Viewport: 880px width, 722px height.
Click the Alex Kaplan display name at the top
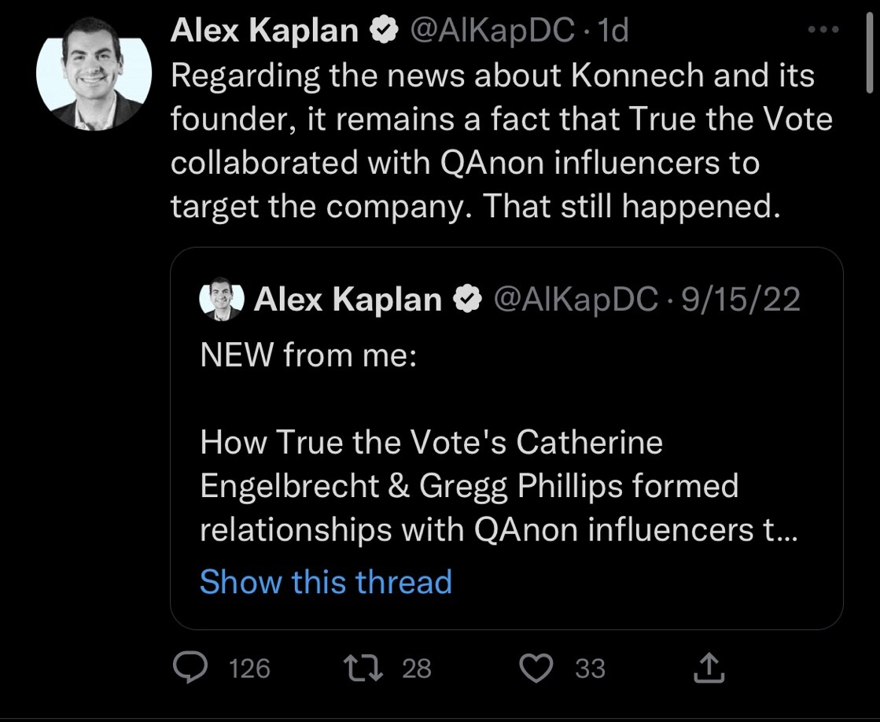pos(264,31)
